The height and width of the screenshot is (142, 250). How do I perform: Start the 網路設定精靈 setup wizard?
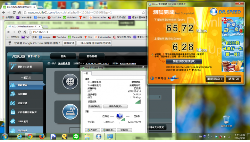[x=26, y=67]
